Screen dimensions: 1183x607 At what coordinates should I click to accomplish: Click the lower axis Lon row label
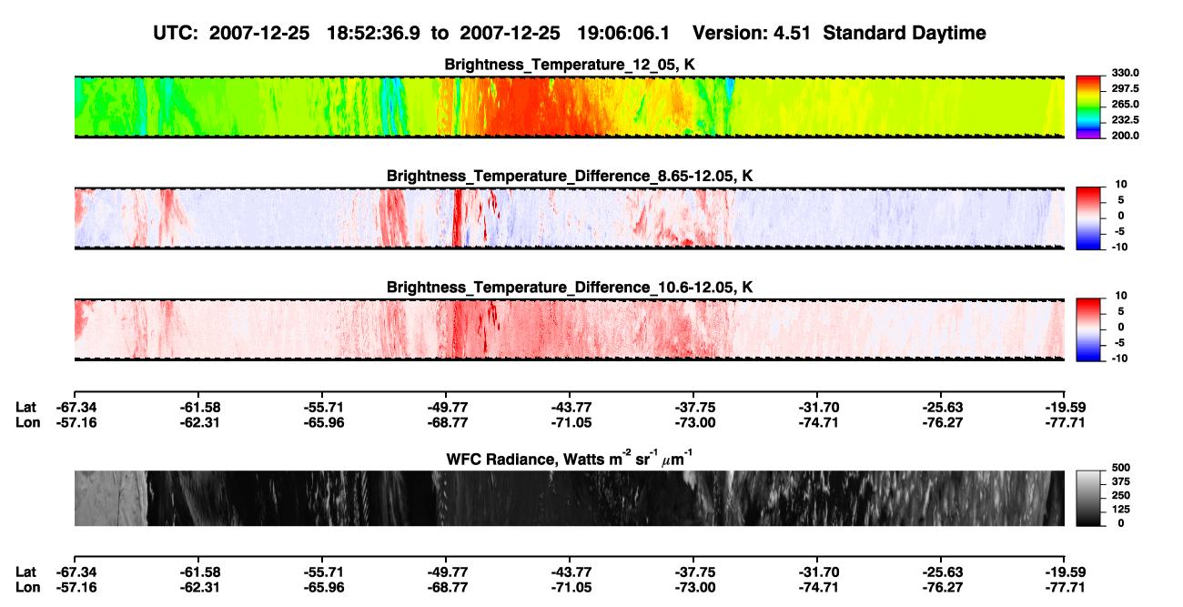point(27,588)
